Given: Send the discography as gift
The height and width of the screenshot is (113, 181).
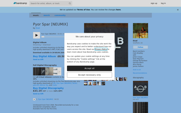Looking at the screenshot, I should pos(38,94).
